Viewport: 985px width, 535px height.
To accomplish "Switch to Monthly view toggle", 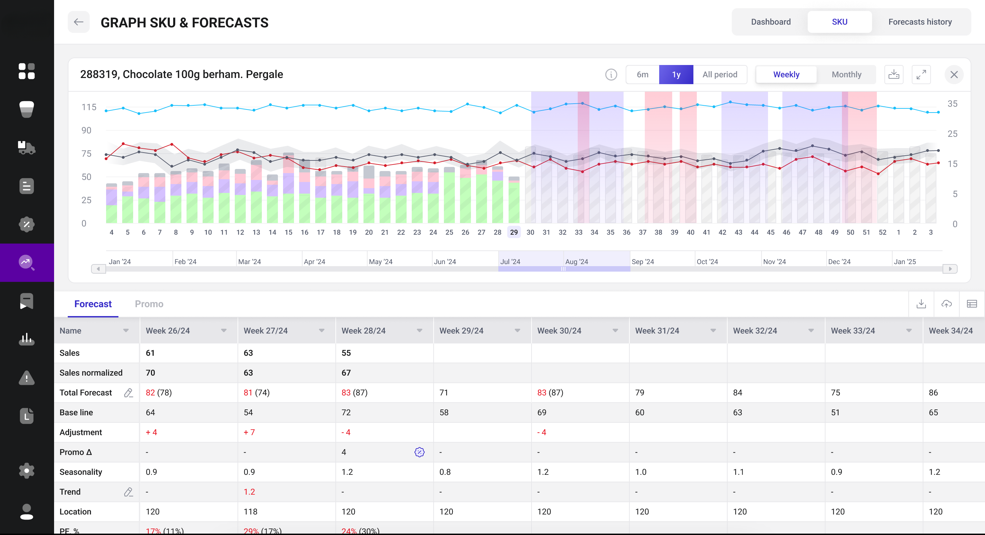I will (846, 74).
